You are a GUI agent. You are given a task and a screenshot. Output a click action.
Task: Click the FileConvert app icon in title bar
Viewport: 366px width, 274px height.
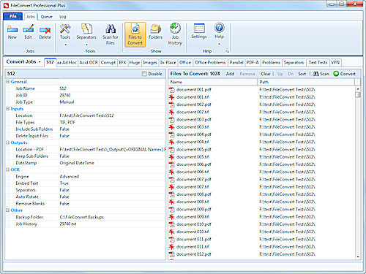tap(6, 5)
